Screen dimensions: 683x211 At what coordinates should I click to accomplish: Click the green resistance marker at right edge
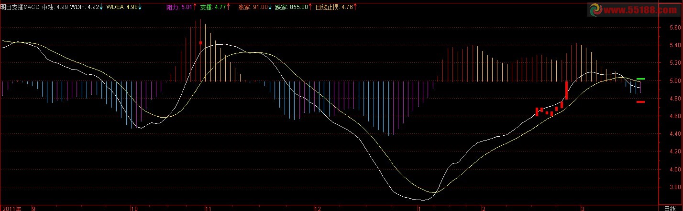coord(640,79)
